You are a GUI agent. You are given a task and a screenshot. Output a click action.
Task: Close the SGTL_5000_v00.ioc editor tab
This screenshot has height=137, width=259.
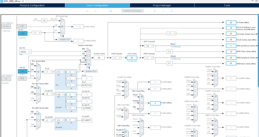[23, 1]
